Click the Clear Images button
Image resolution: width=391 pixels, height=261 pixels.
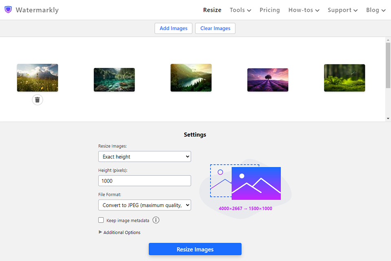(215, 28)
